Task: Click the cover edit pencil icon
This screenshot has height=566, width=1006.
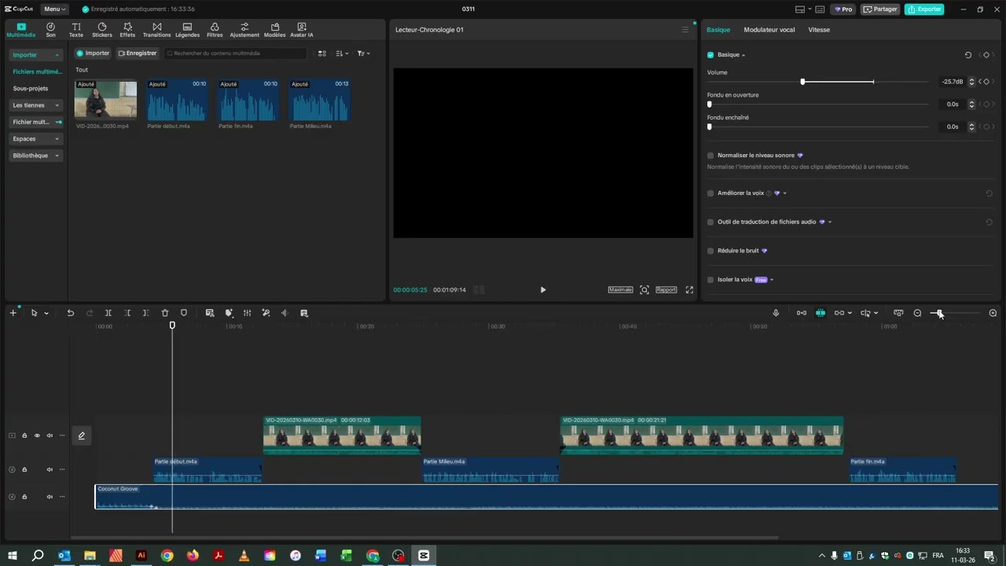Action: [x=81, y=436]
